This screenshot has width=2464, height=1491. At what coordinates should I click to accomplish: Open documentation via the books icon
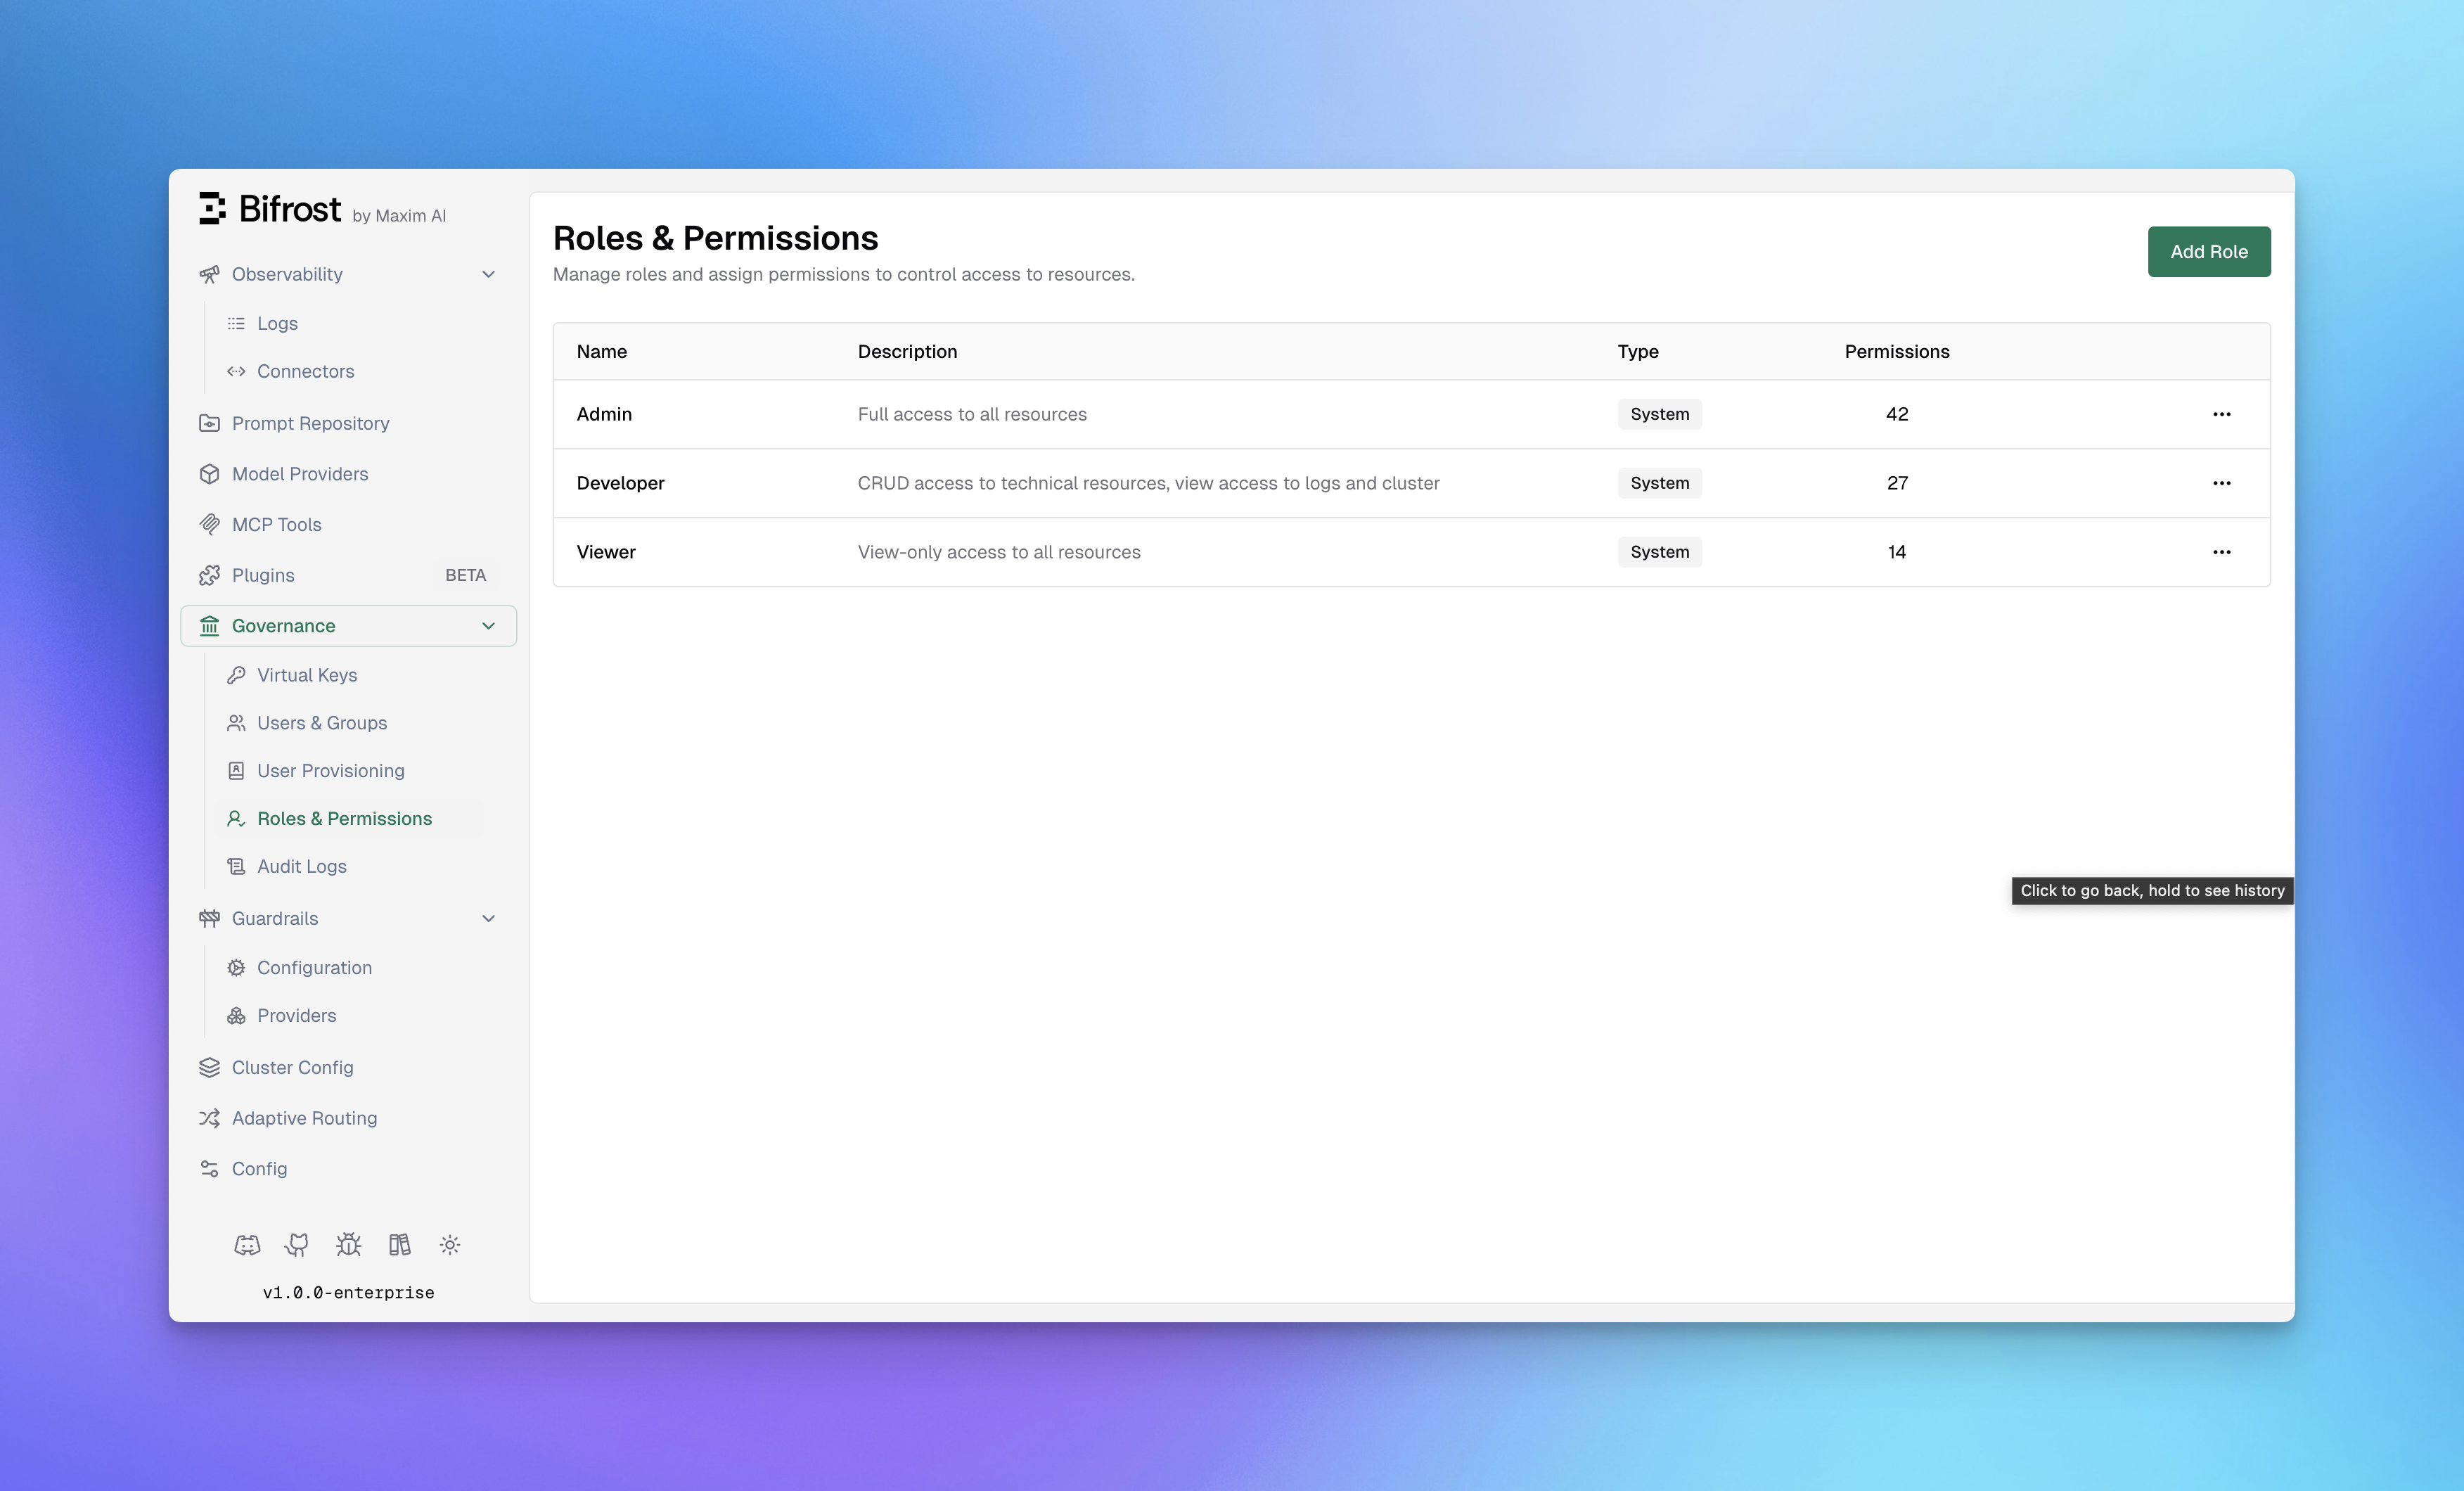399,1244
